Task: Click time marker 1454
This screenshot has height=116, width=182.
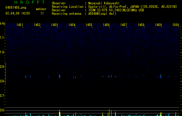Action: [x=72, y=25]
